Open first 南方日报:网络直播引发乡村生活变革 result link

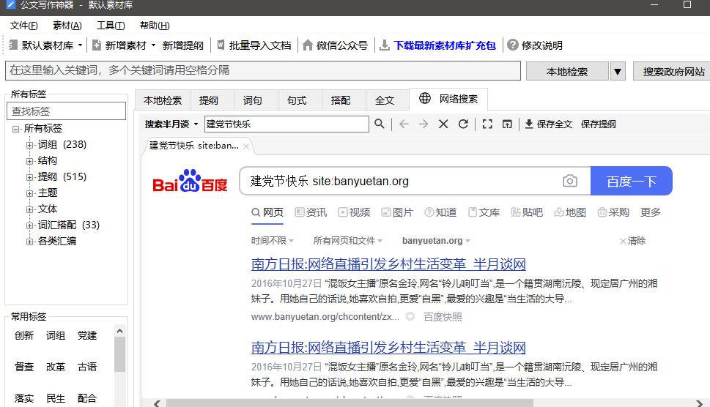point(388,264)
